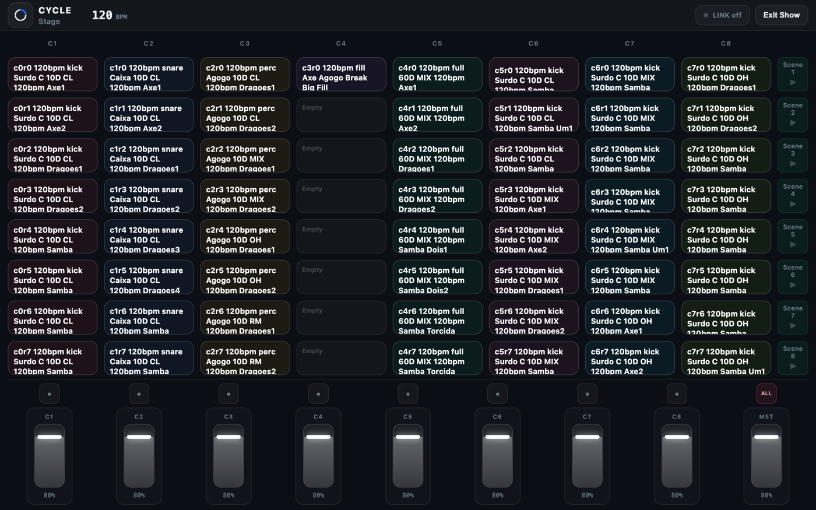This screenshot has height=510, width=816.
Task: Select the empty C4 slot in Scene 8 row
Action: coord(341,358)
